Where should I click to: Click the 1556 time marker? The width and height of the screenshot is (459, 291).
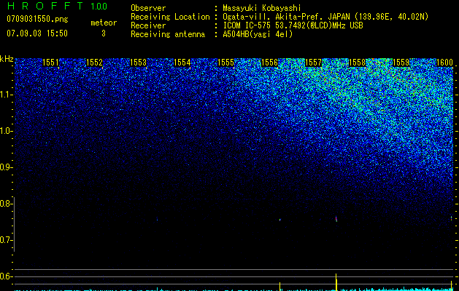tap(269, 63)
